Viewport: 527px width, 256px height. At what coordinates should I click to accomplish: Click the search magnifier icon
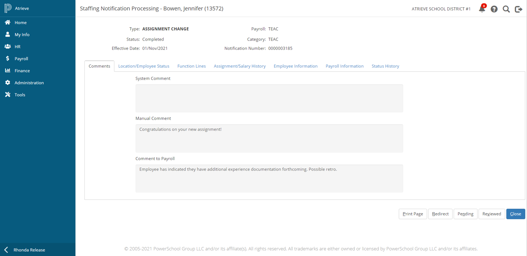[506, 9]
